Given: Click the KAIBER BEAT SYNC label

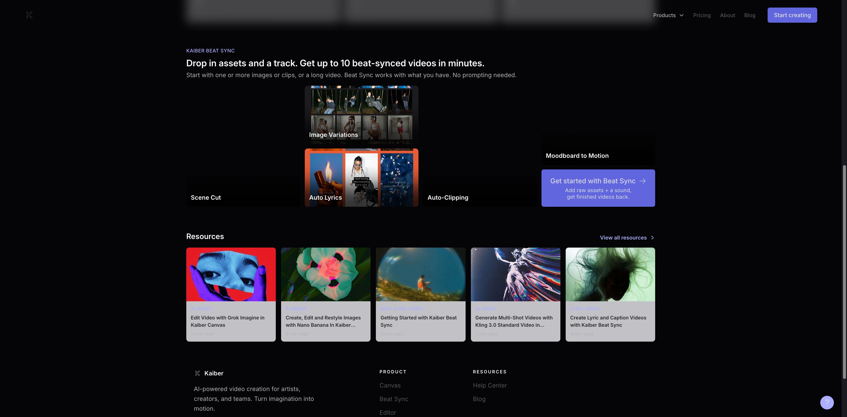Looking at the screenshot, I should 210,51.
